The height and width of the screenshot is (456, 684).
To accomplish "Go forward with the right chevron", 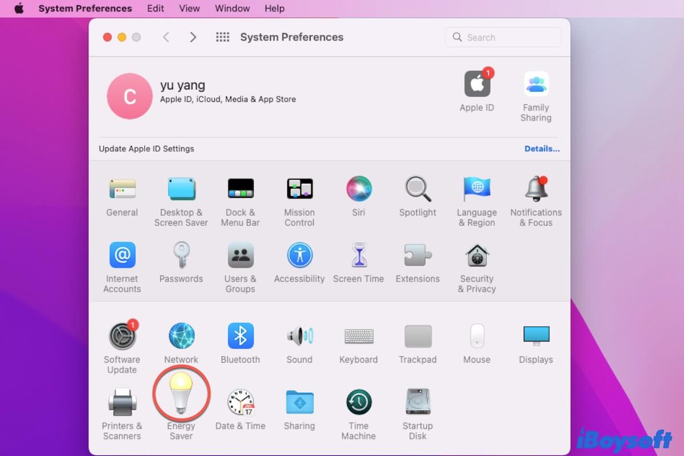I will click(x=193, y=37).
